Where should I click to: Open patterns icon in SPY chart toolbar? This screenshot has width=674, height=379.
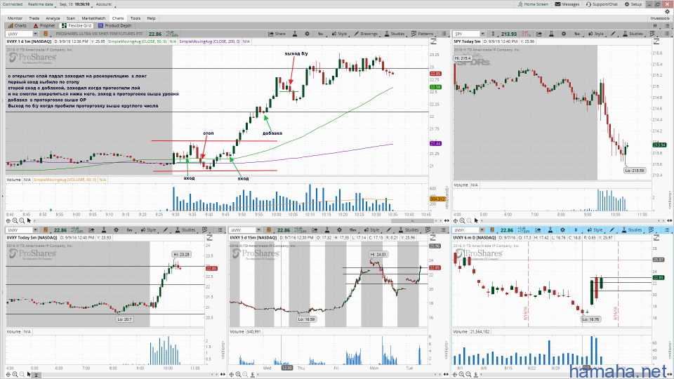[x=652, y=34]
